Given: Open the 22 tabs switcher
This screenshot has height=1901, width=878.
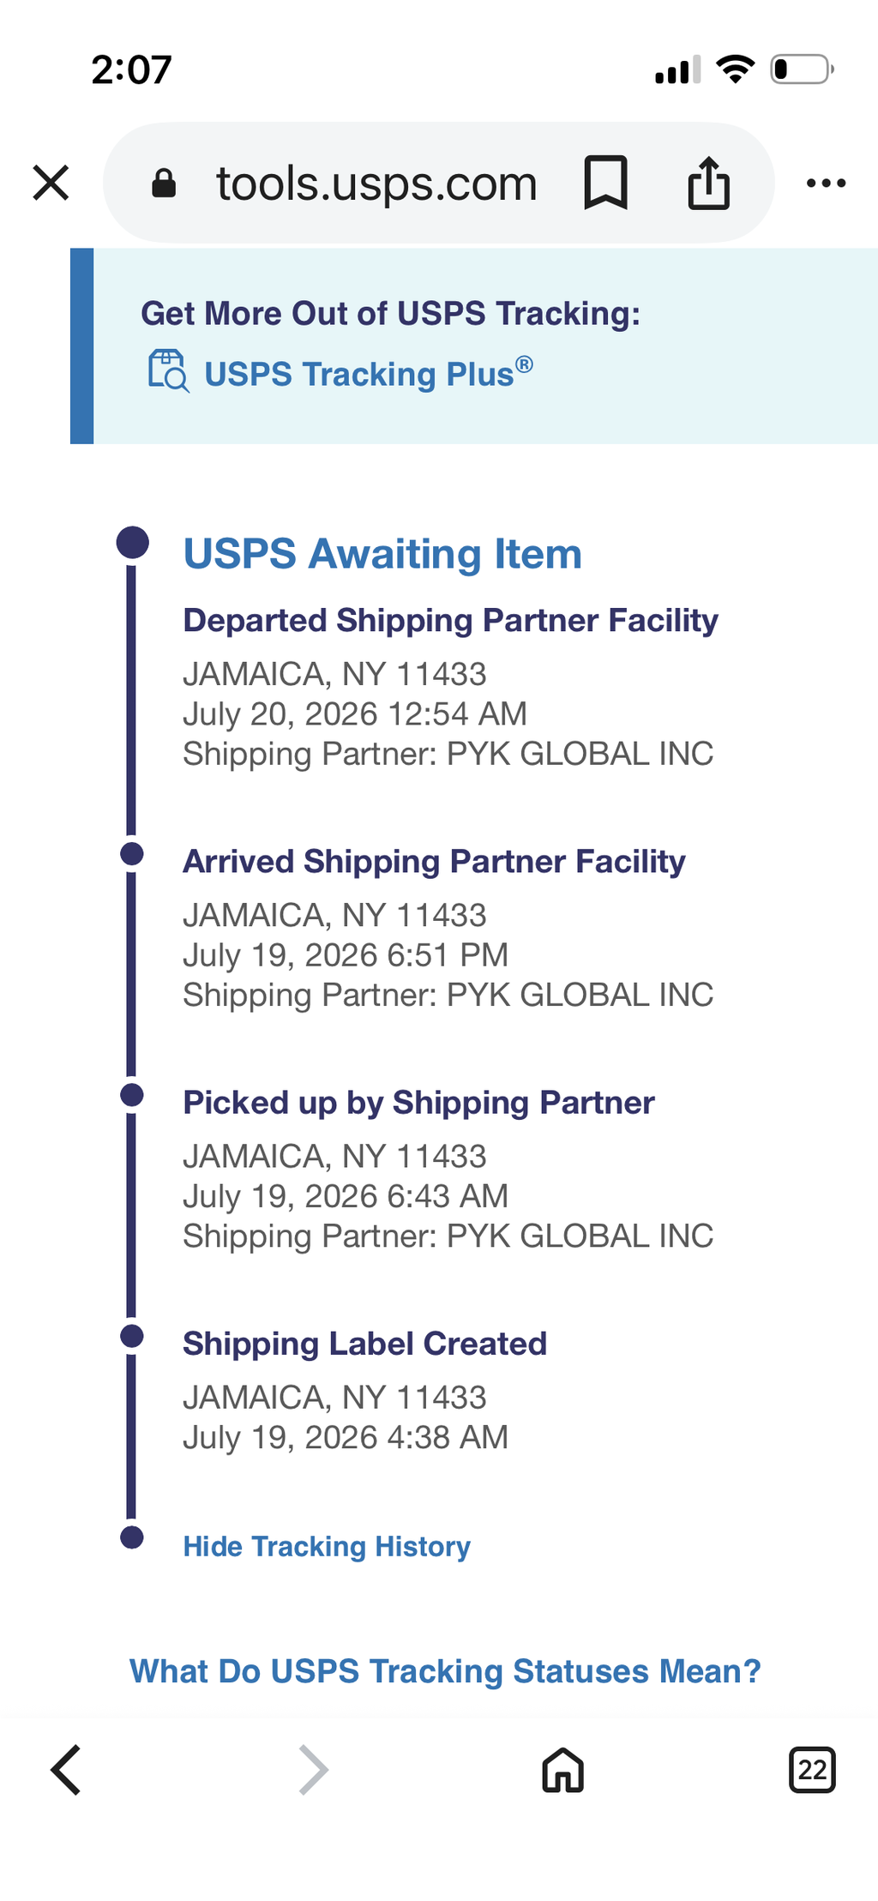Looking at the screenshot, I should pyautogui.click(x=811, y=1770).
